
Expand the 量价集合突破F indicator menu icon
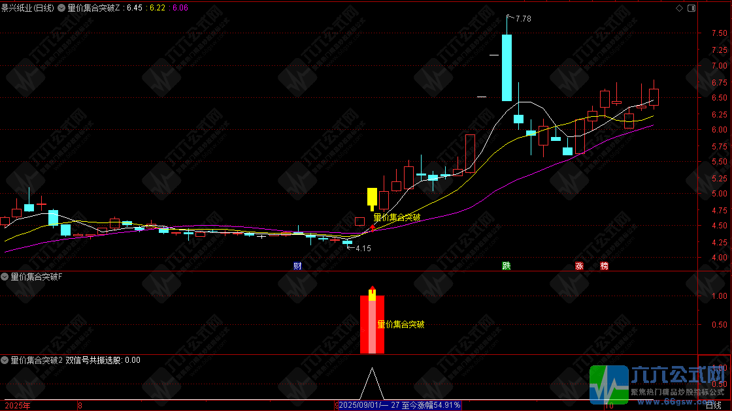[x=5, y=277]
